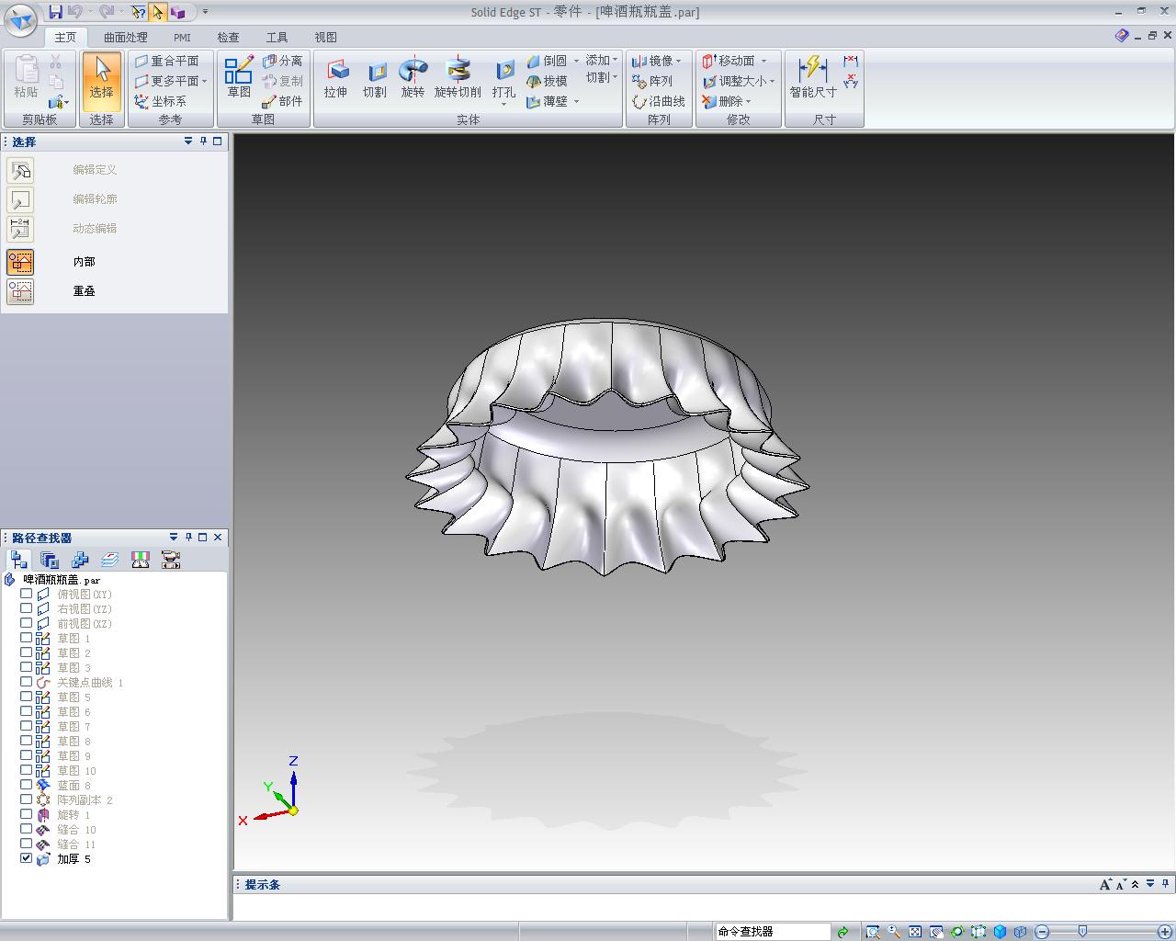Click the 编辑轮廓 button
Viewport: 1176px width, 941px height.
coord(20,199)
